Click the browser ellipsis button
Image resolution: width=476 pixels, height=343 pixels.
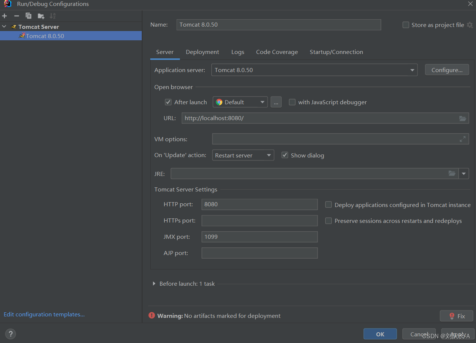[x=276, y=102]
